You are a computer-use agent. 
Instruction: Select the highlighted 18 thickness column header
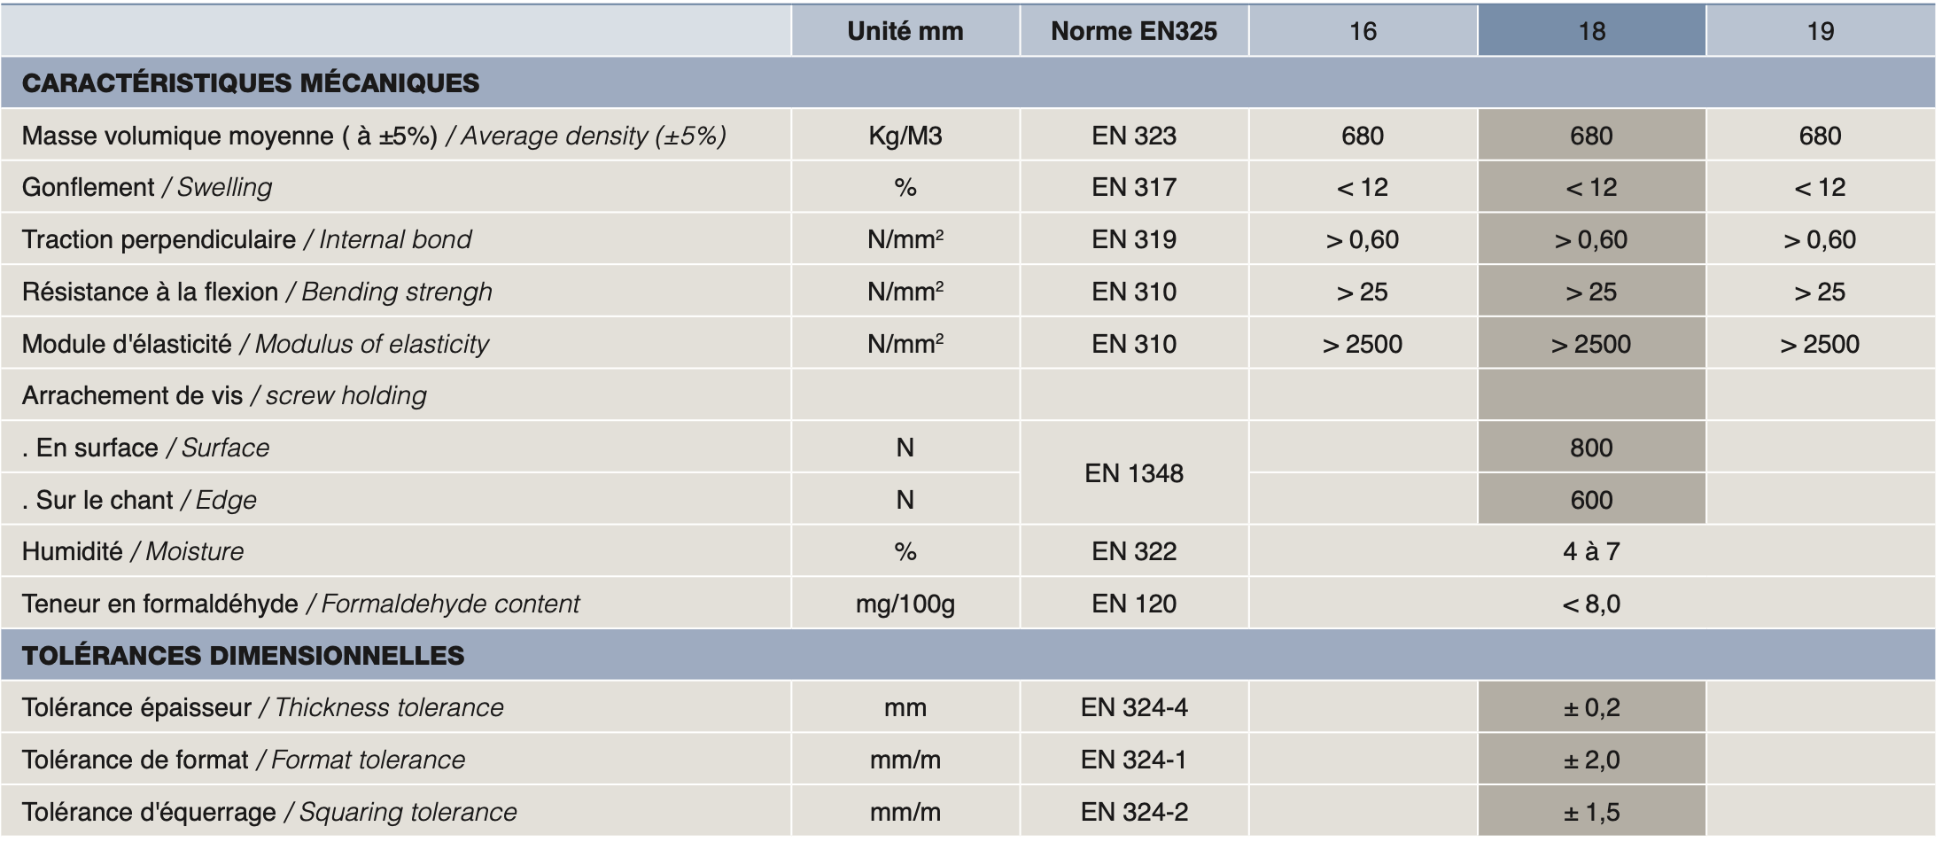coord(1591,31)
